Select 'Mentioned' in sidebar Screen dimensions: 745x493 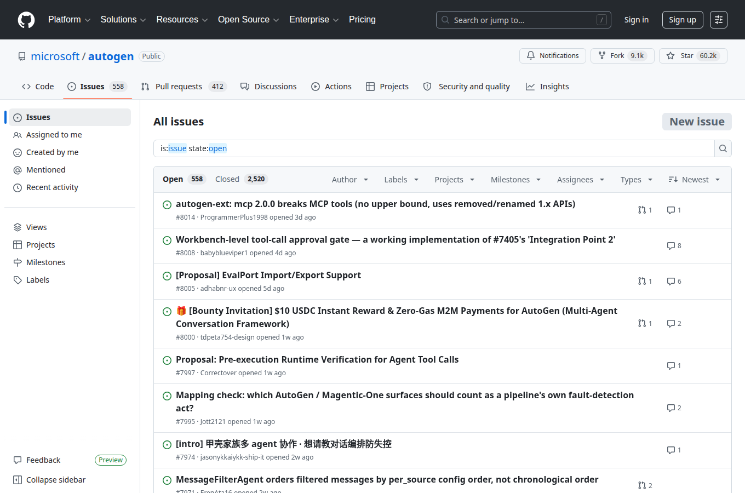click(x=70, y=170)
